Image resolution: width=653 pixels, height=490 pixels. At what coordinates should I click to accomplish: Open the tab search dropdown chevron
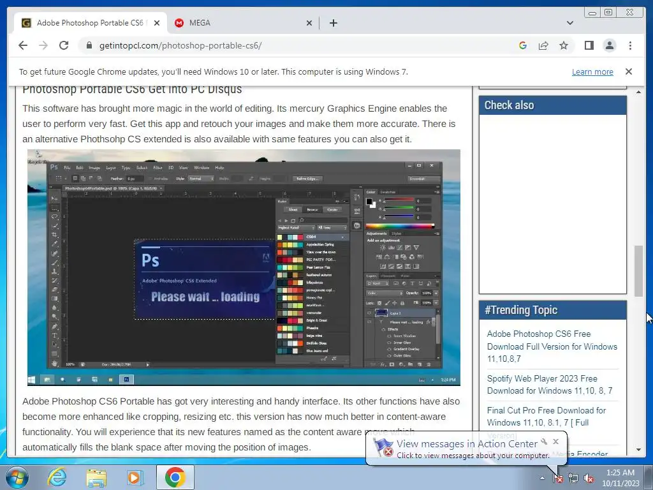tap(569, 23)
